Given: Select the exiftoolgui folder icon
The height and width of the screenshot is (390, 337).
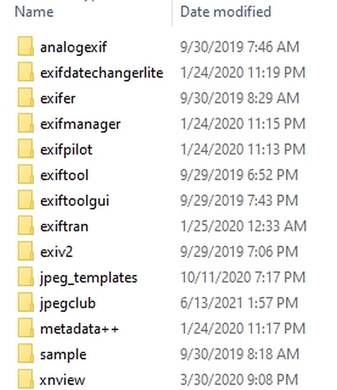Looking at the screenshot, I should coord(26,200).
